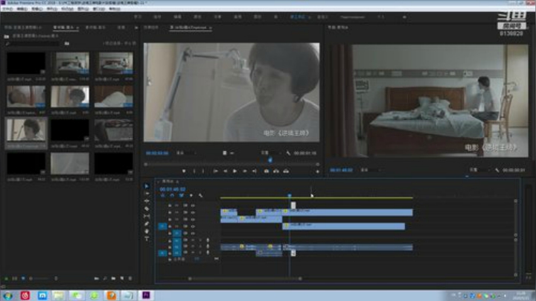The image size is (536, 301).
Task: Open the Clip menu
Action: [37, 8]
